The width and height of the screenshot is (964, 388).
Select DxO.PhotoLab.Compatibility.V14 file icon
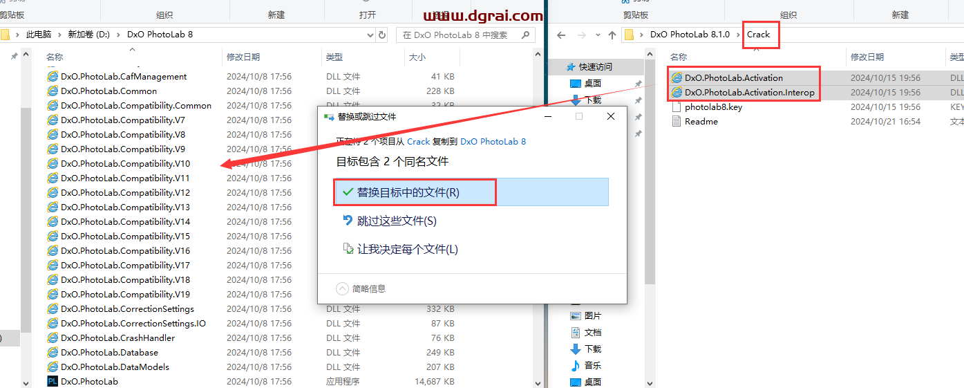(52, 221)
